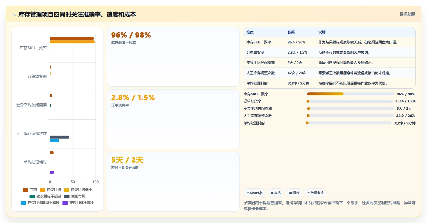The image size is (427, 223).
Task: Toggle the 当前每周 legend dataset
Action: [x=75, y=196]
